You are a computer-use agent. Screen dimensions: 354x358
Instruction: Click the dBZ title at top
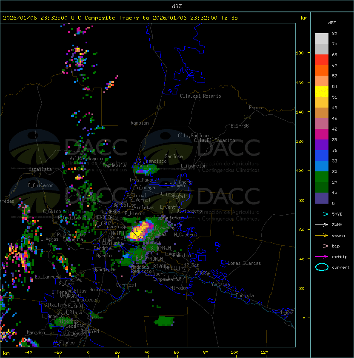(x=177, y=6)
